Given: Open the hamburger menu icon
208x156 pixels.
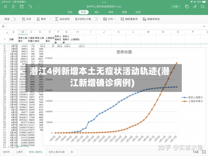Looking at the screenshot, I should coord(13,7).
